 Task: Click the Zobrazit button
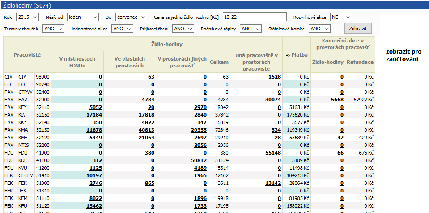358,29
